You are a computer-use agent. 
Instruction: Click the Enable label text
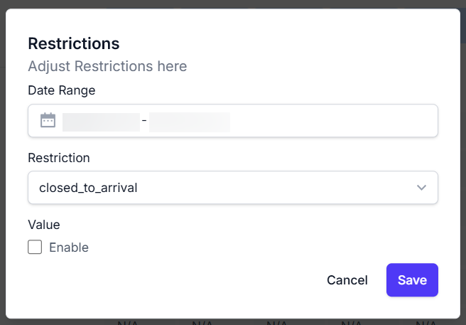[x=69, y=247]
